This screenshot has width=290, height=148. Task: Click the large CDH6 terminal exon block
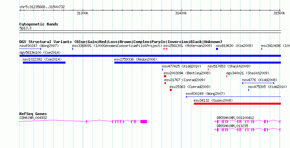coord(144,122)
